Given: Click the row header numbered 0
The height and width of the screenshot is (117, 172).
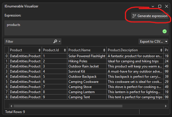Looking at the screenshot, I should 7,56.
